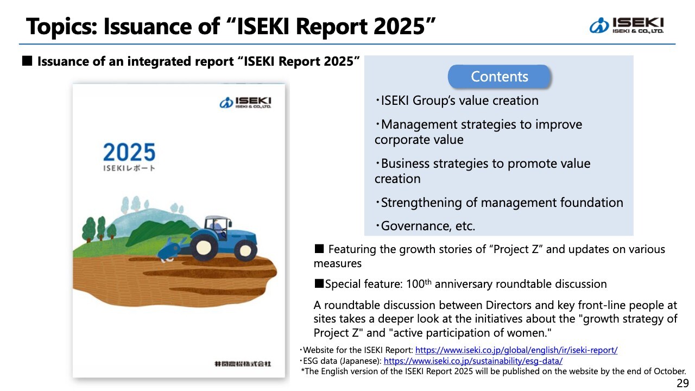Click the square bullet before "Featuring the growth stories"

319,249
